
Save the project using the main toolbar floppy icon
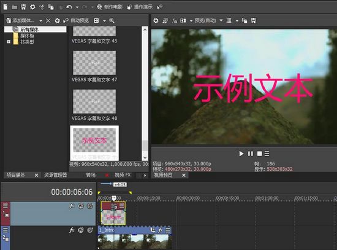click(x=23, y=7)
